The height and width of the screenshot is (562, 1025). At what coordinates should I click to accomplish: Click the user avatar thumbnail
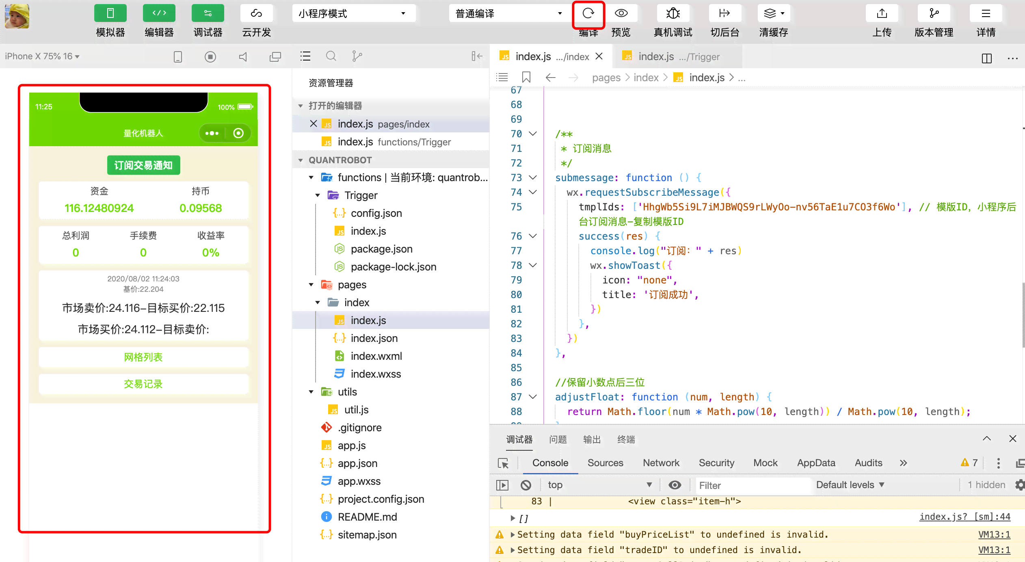pos(17,16)
